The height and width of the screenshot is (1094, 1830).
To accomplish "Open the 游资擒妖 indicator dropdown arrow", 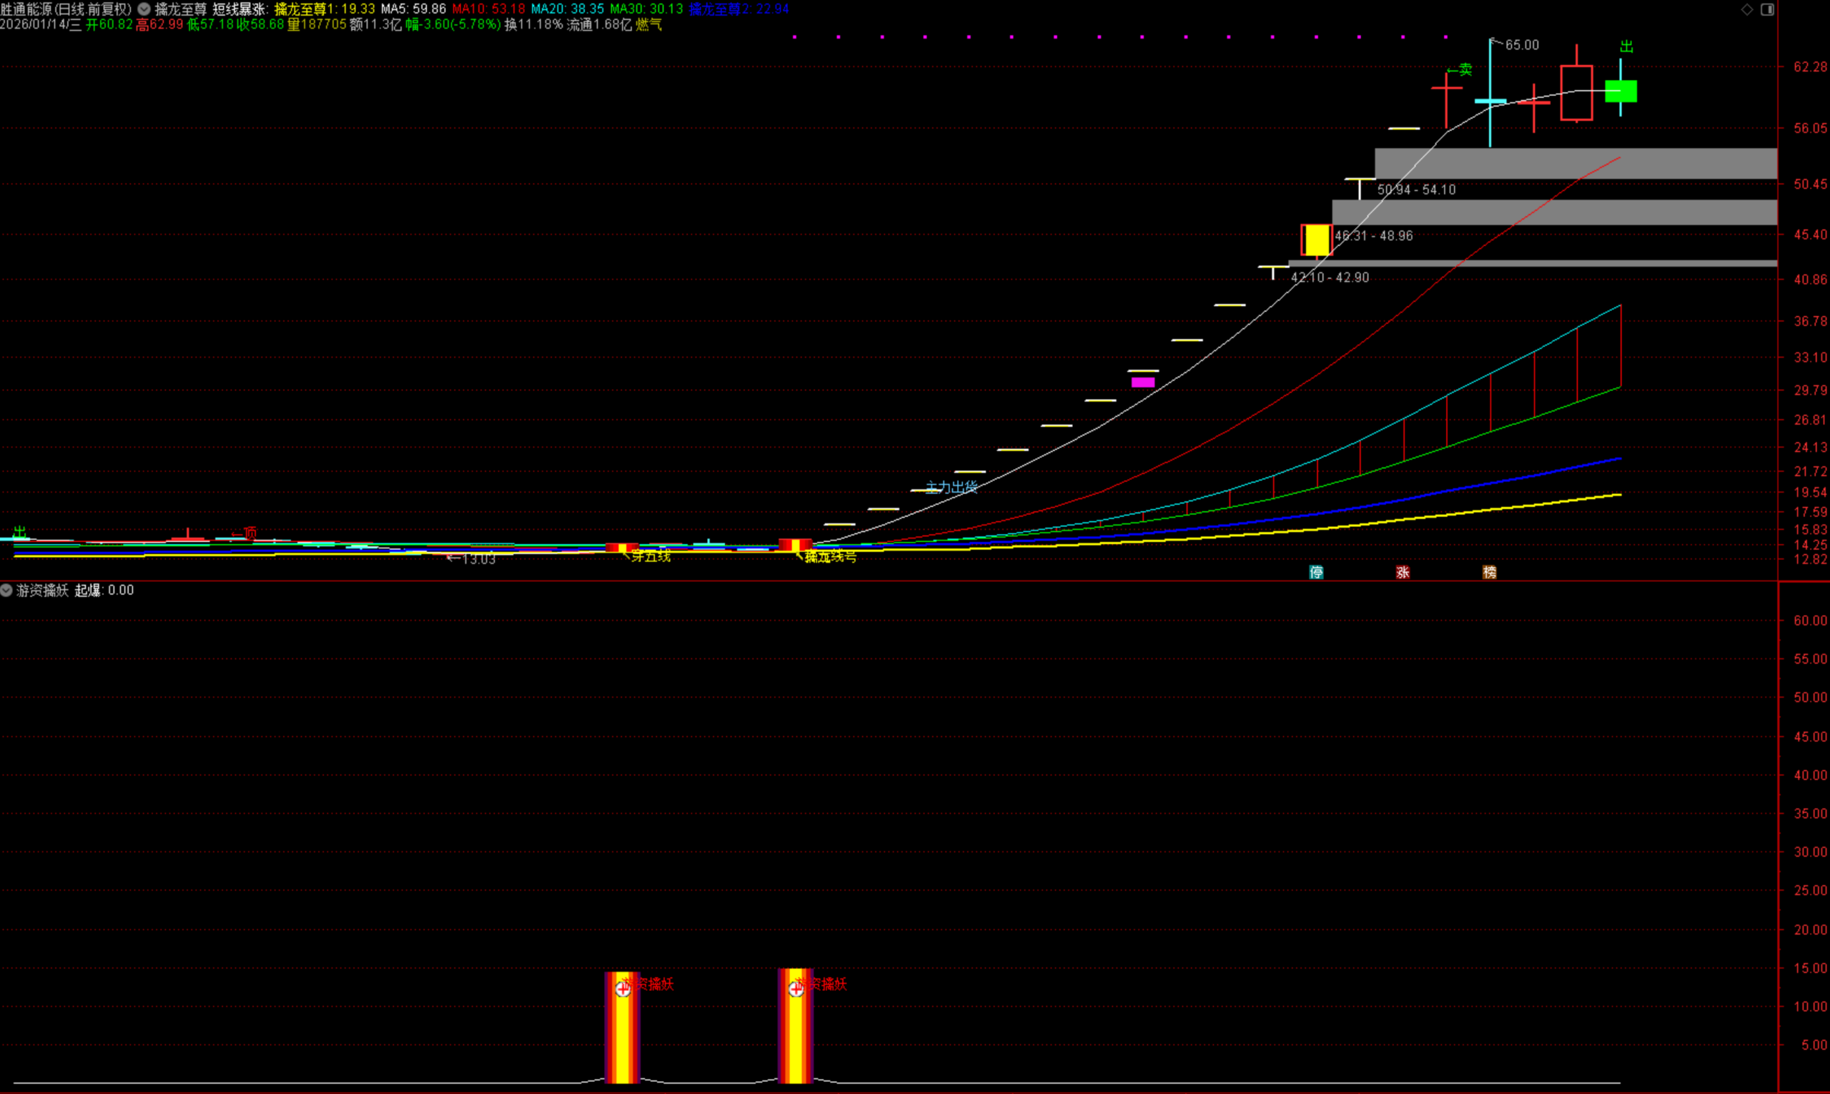I will tap(6, 590).
